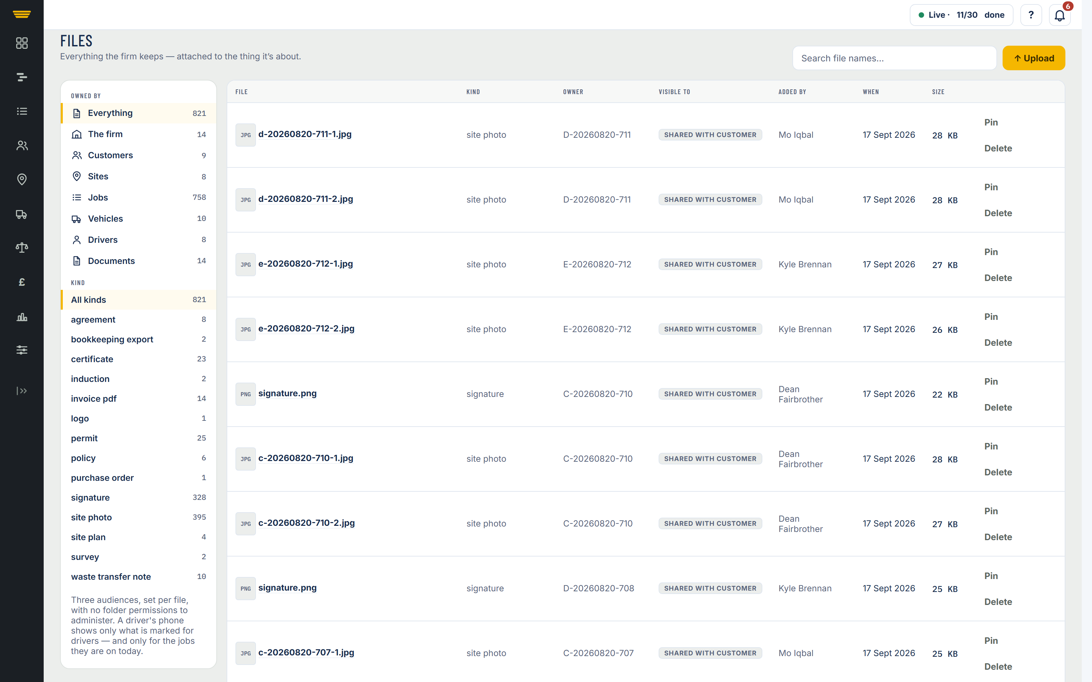Image resolution: width=1092 pixels, height=682 pixels.
Task: Open the pound sign finance icon
Action: click(21, 282)
